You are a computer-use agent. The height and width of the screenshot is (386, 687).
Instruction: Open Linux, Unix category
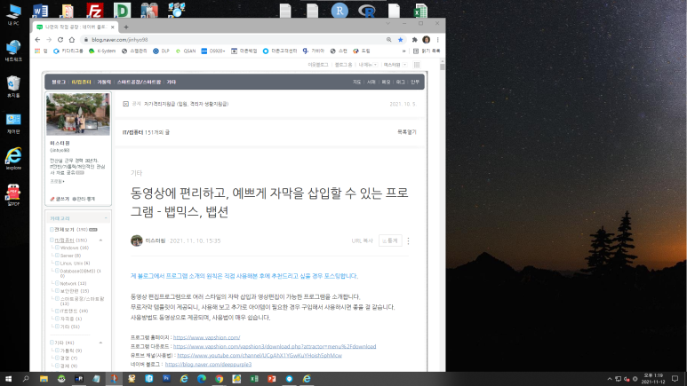pos(75,264)
